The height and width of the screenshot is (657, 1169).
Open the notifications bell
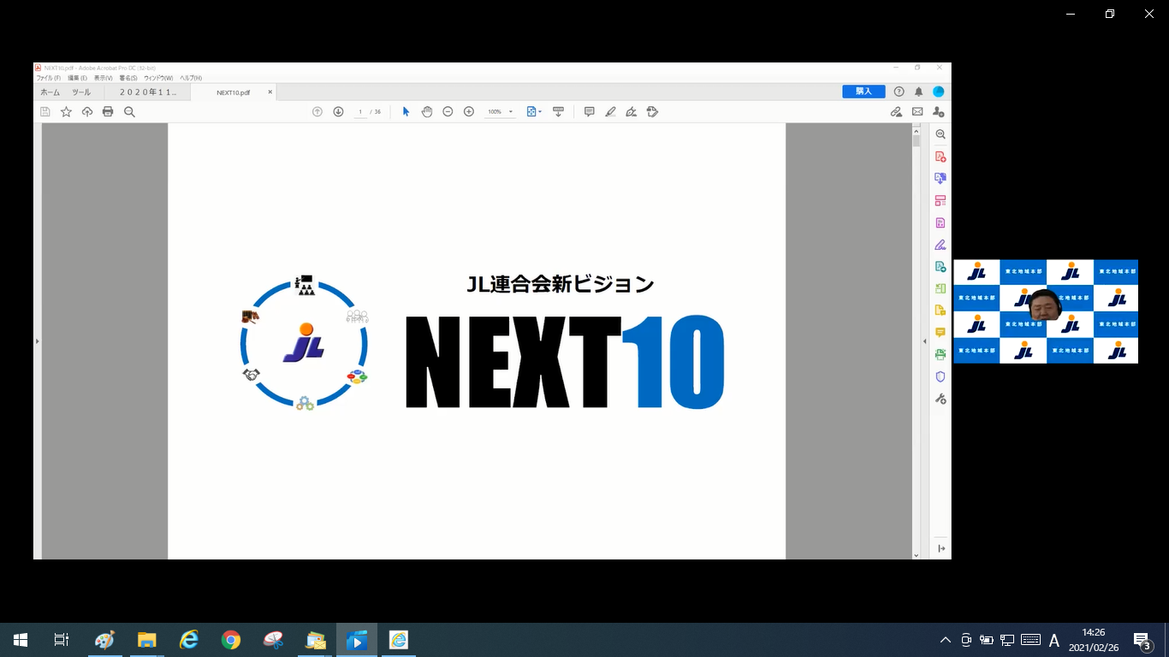click(918, 92)
